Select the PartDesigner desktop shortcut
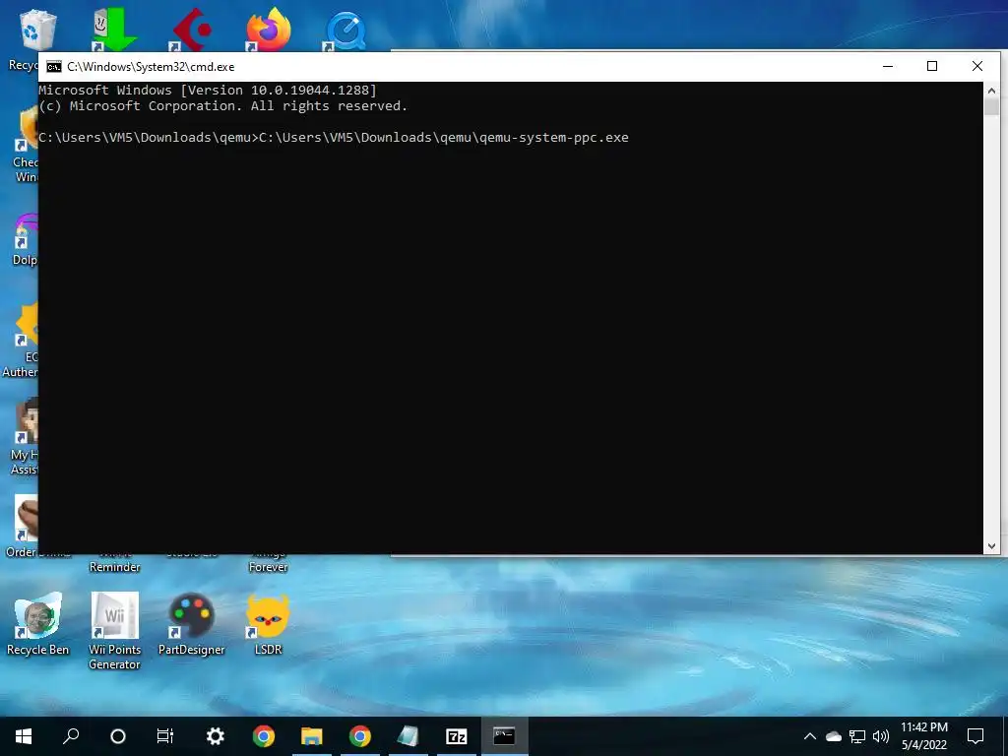 click(192, 623)
